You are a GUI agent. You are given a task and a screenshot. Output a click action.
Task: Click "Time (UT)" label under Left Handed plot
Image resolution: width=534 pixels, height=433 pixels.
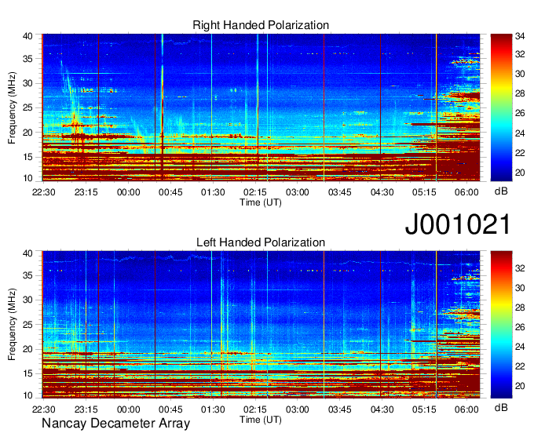point(261,420)
